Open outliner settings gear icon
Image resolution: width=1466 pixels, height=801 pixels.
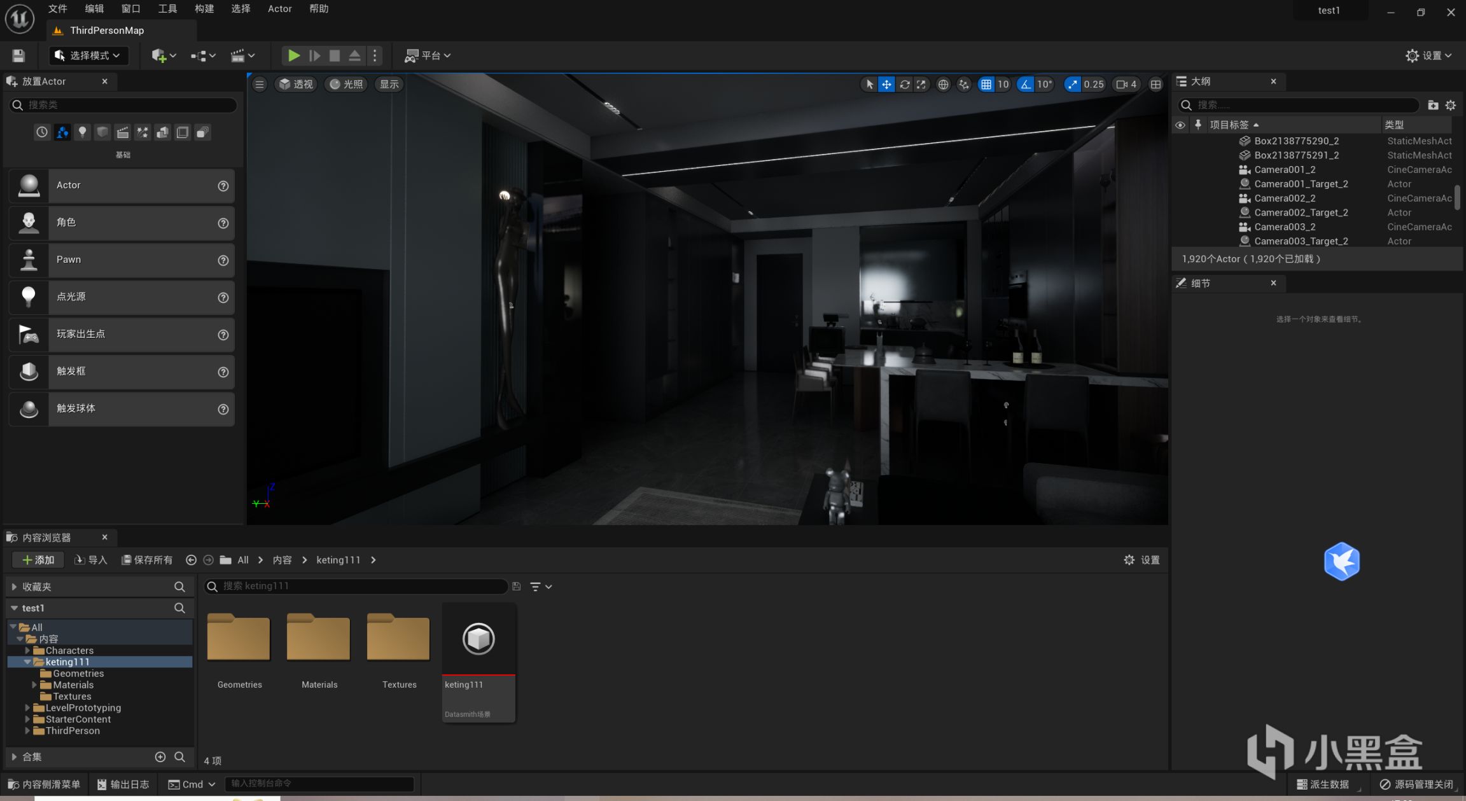click(1450, 106)
